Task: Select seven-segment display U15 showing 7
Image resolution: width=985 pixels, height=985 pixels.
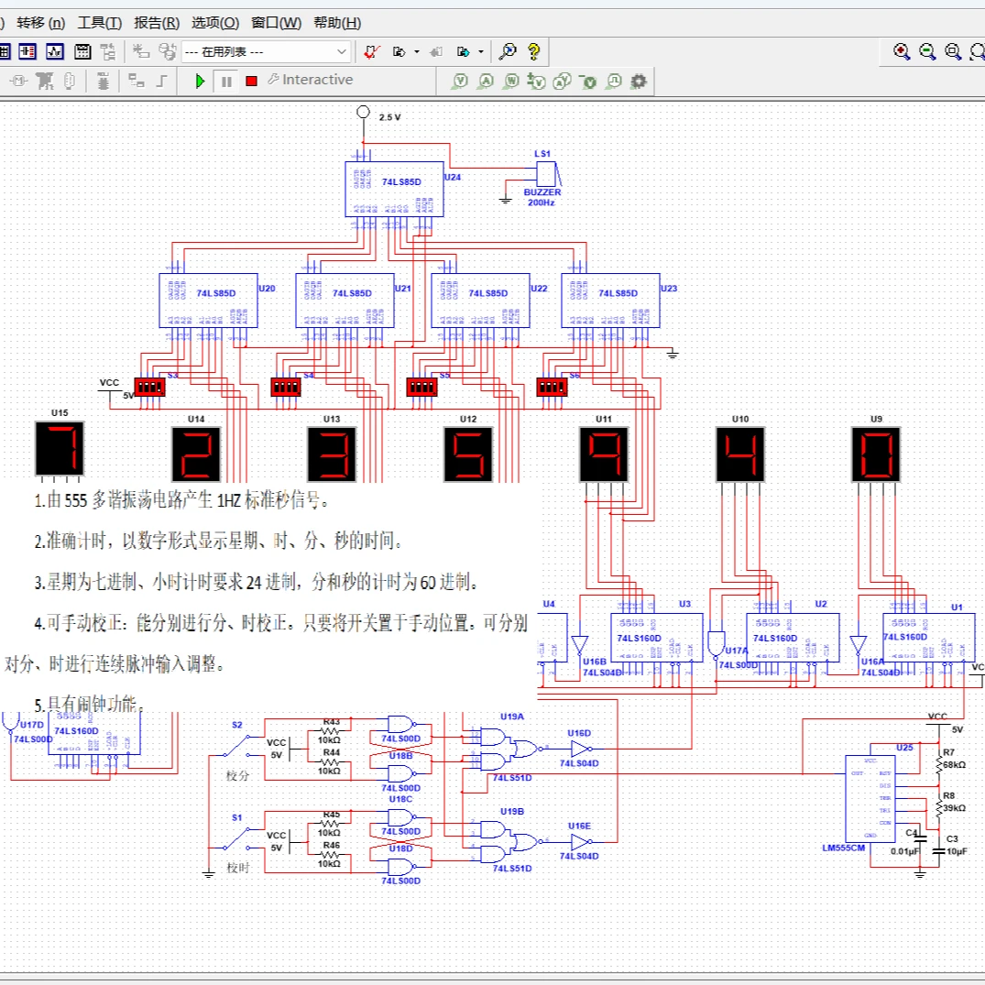Action: tap(60, 449)
